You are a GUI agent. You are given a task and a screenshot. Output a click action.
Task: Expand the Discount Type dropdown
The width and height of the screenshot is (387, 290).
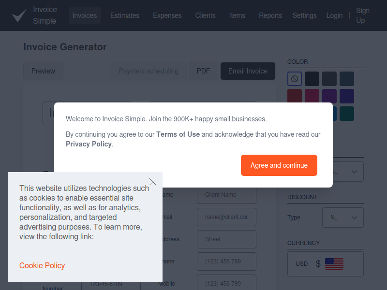point(342,217)
